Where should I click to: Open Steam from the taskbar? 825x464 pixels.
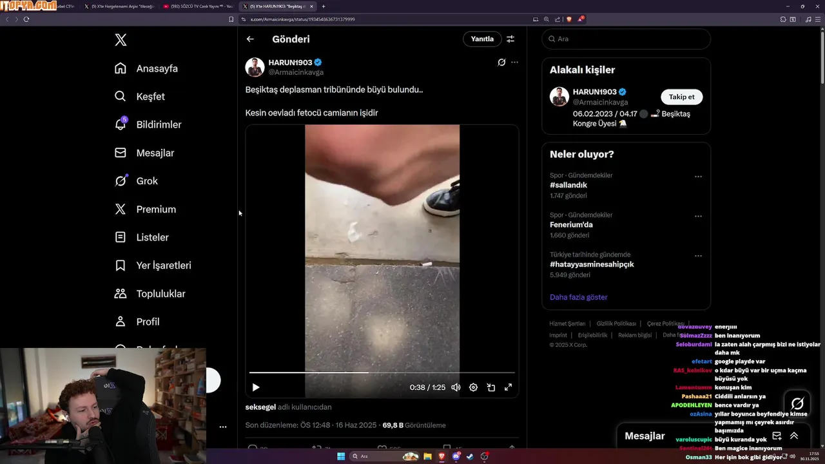pos(470,456)
